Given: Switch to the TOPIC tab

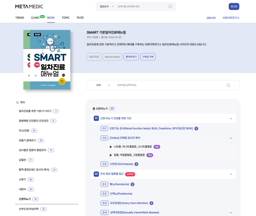Looking at the screenshot, I should [65, 18].
